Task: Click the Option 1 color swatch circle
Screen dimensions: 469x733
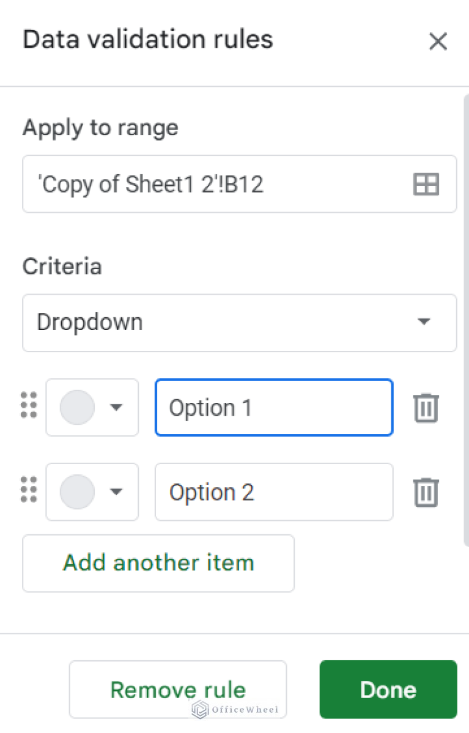Action: pyautogui.click(x=78, y=407)
